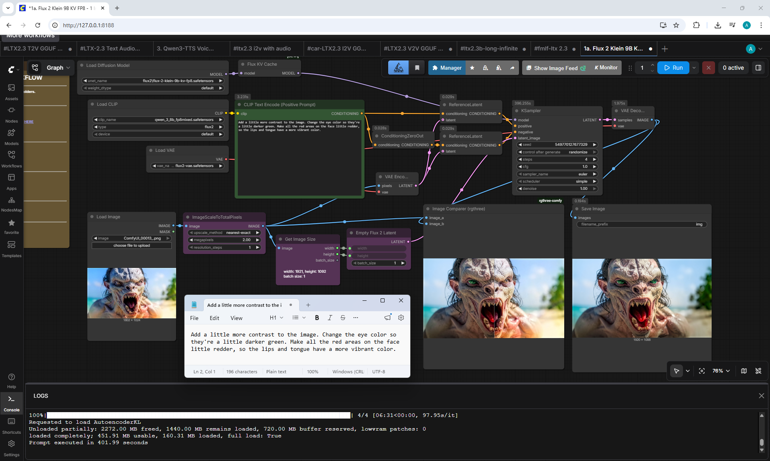Open the 76% zoom dropdown
The width and height of the screenshot is (770, 461).
click(721, 371)
